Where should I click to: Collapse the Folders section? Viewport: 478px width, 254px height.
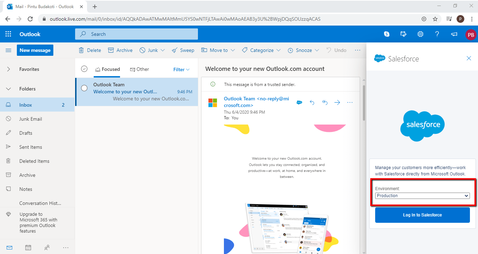(x=8, y=89)
